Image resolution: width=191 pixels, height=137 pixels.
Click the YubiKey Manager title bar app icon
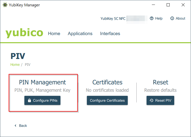(5, 5)
